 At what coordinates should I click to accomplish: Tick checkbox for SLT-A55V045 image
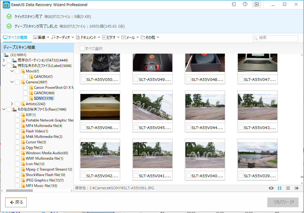point(136,128)
